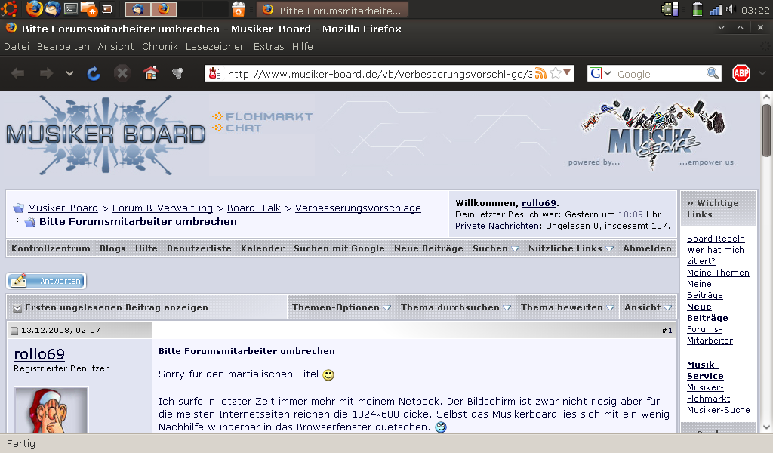Open the Ansicht menu
Viewport: 773px width, 453px height.
click(x=115, y=46)
